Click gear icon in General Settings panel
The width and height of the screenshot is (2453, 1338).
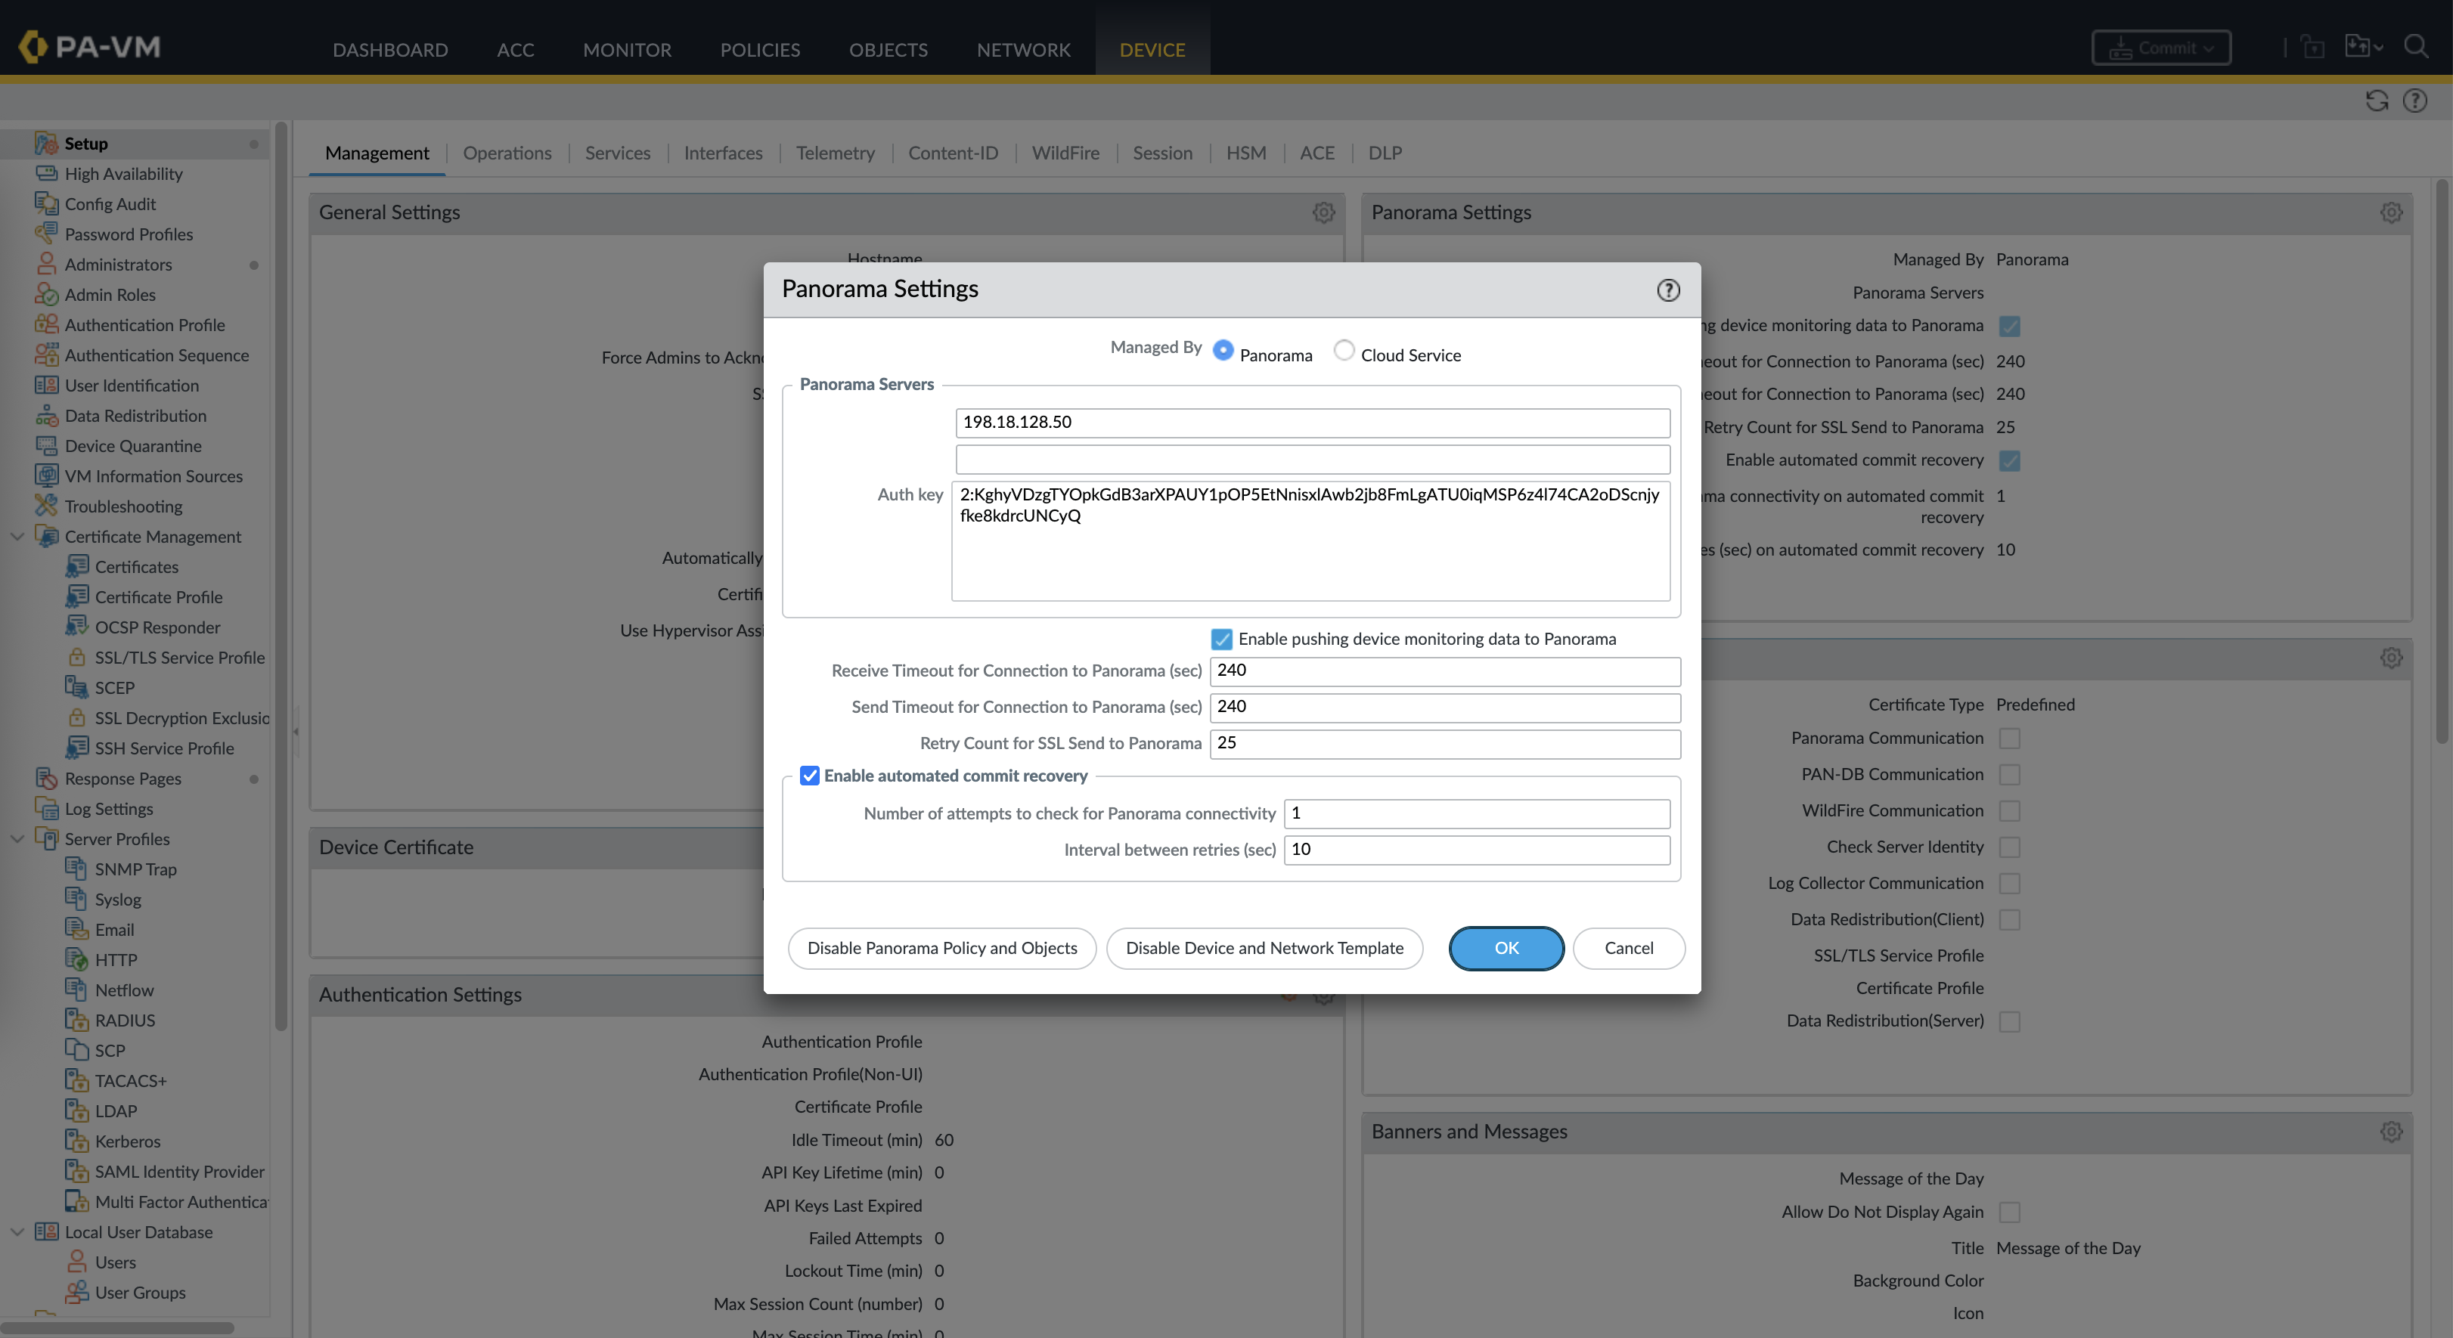(1323, 212)
